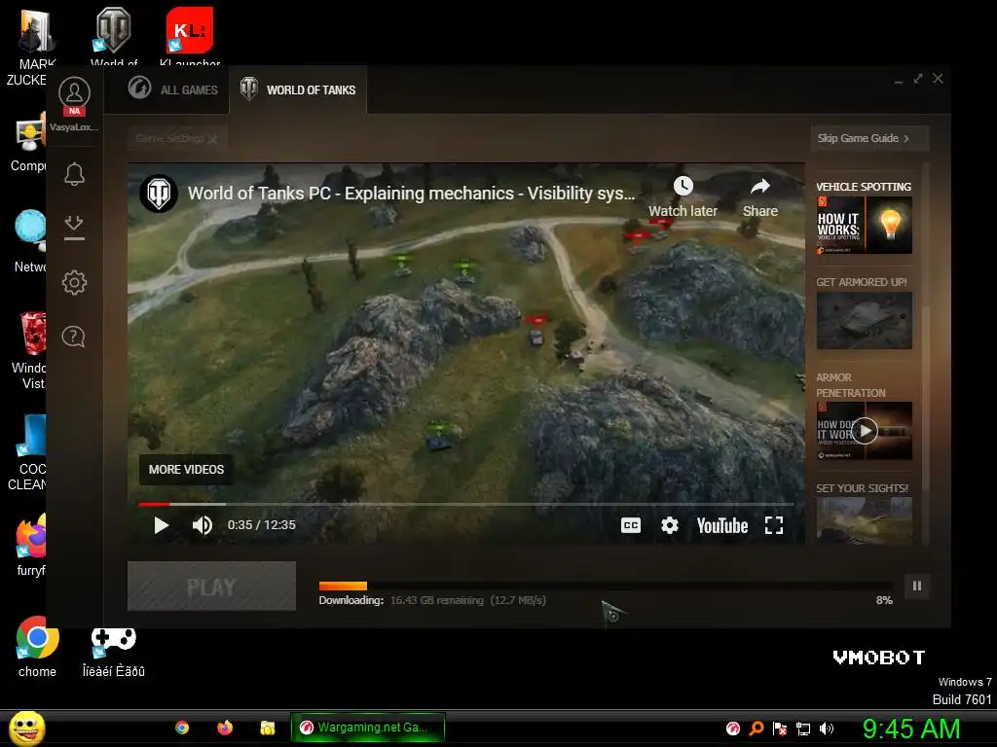Open the MARK ZUCKE desktop icon
The image size is (997, 747).
(x=30, y=46)
